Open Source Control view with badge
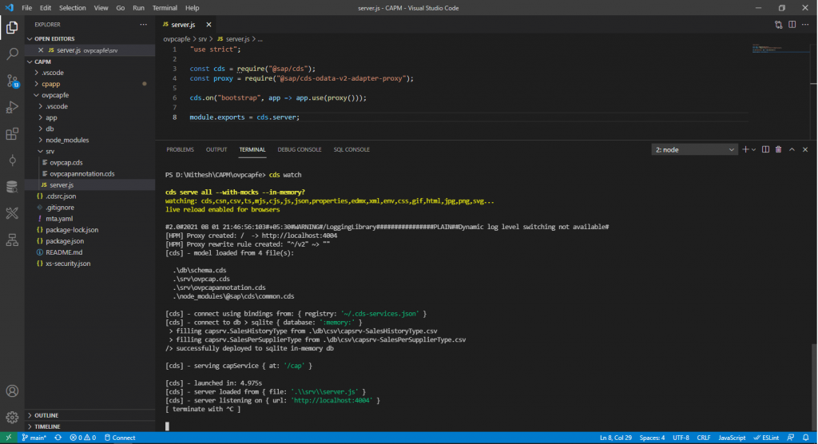The image size is (818, 444). tap(12, 81)
